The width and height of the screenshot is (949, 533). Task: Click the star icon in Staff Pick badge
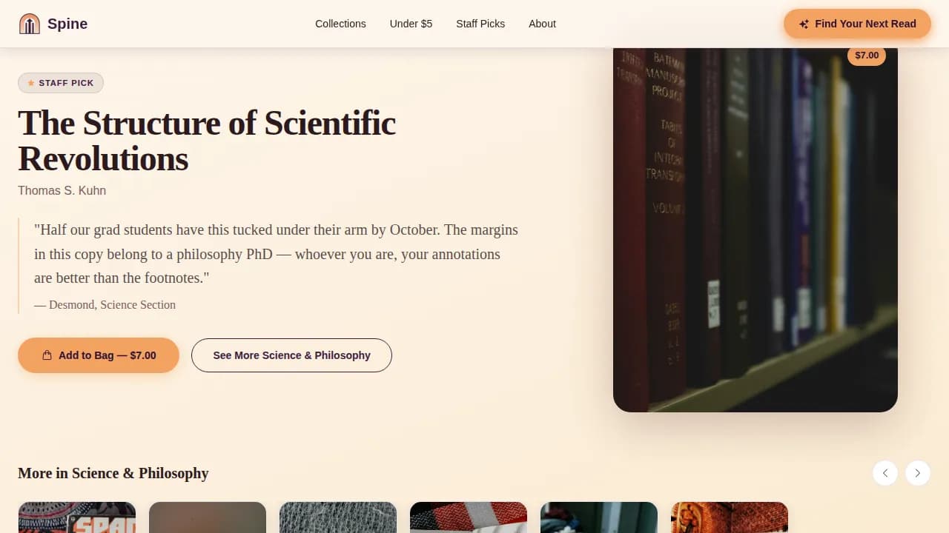point(31,83)
